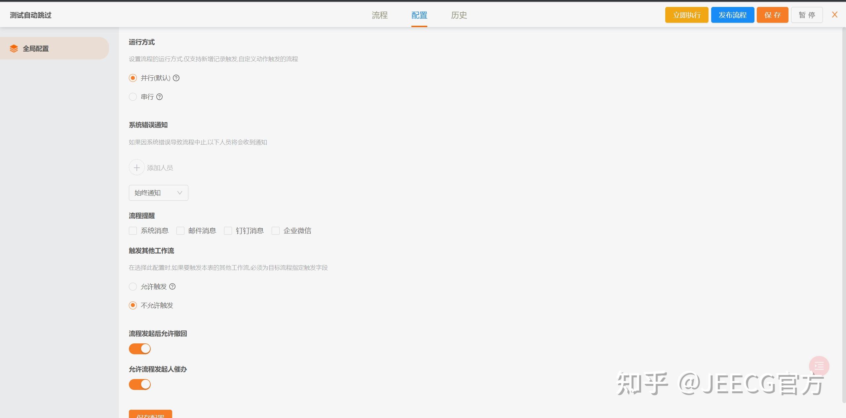Close the workflow editor with the X icon

(834, 15)
